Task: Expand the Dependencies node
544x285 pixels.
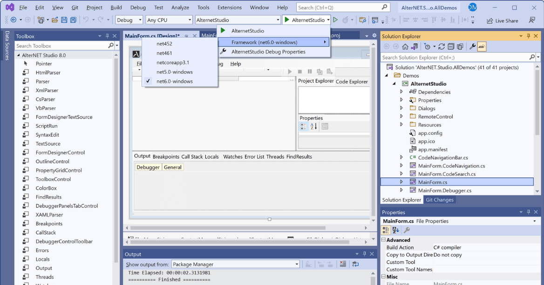Action: click(401, 92)
